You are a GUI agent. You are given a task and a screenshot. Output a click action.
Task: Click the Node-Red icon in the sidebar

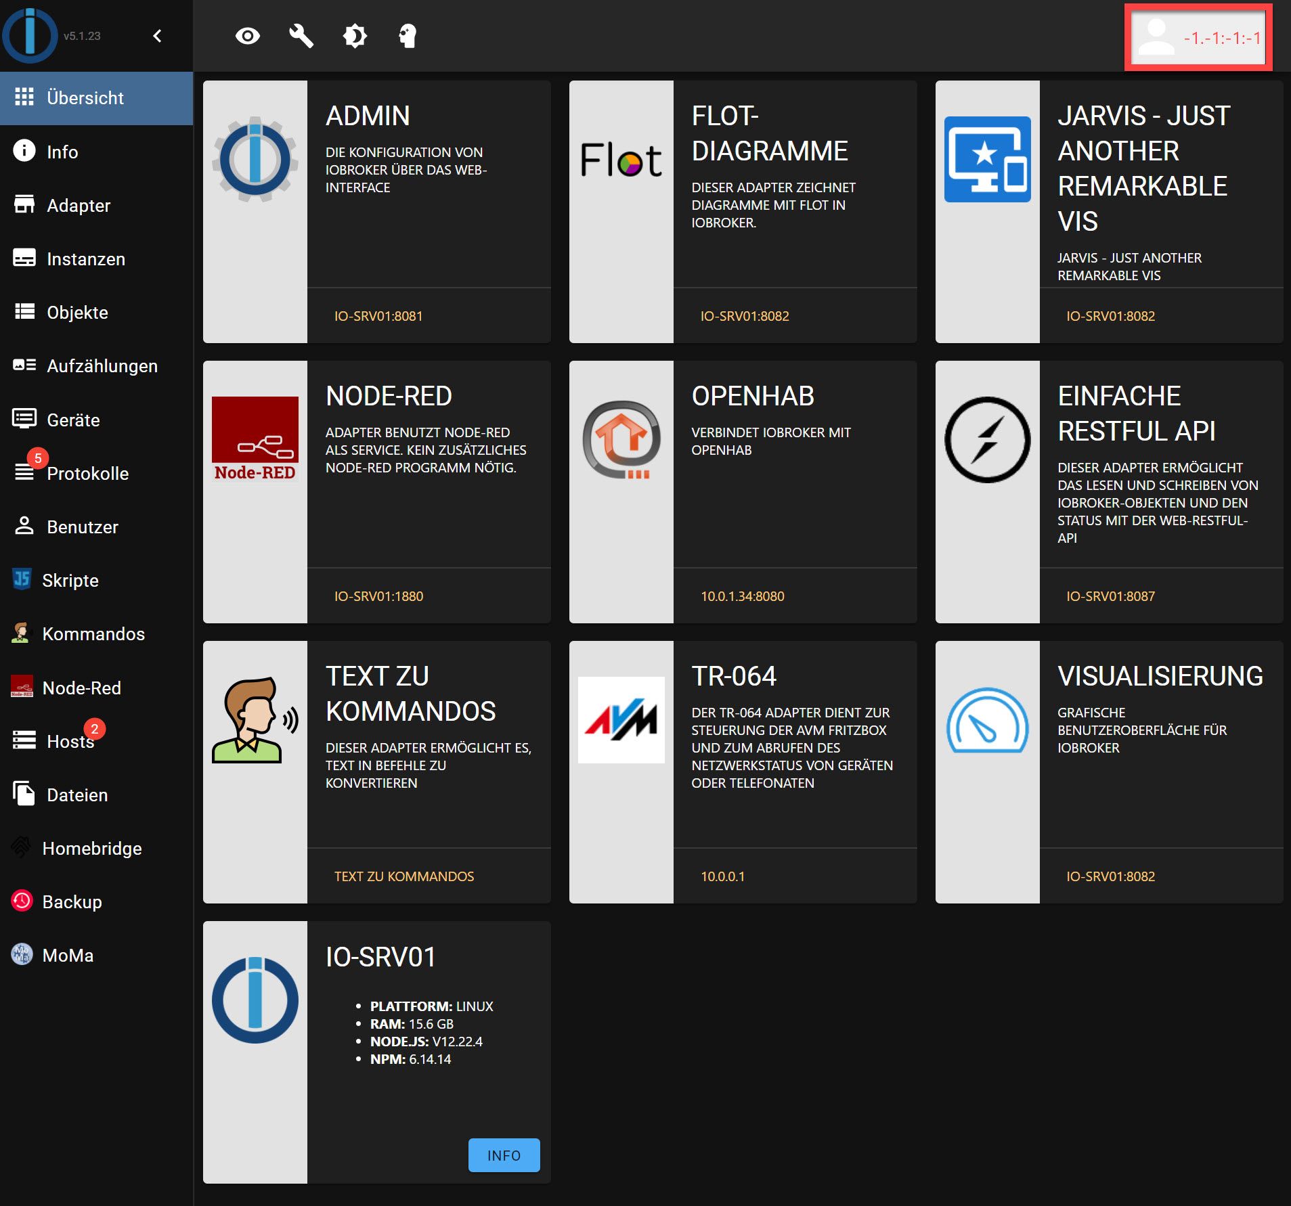[x=22, y=686]
